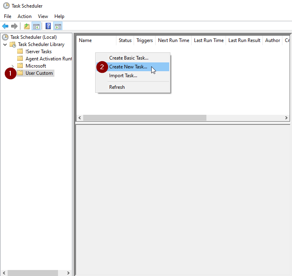Collapse the Task Scheduler Library node

pos(5,44)
